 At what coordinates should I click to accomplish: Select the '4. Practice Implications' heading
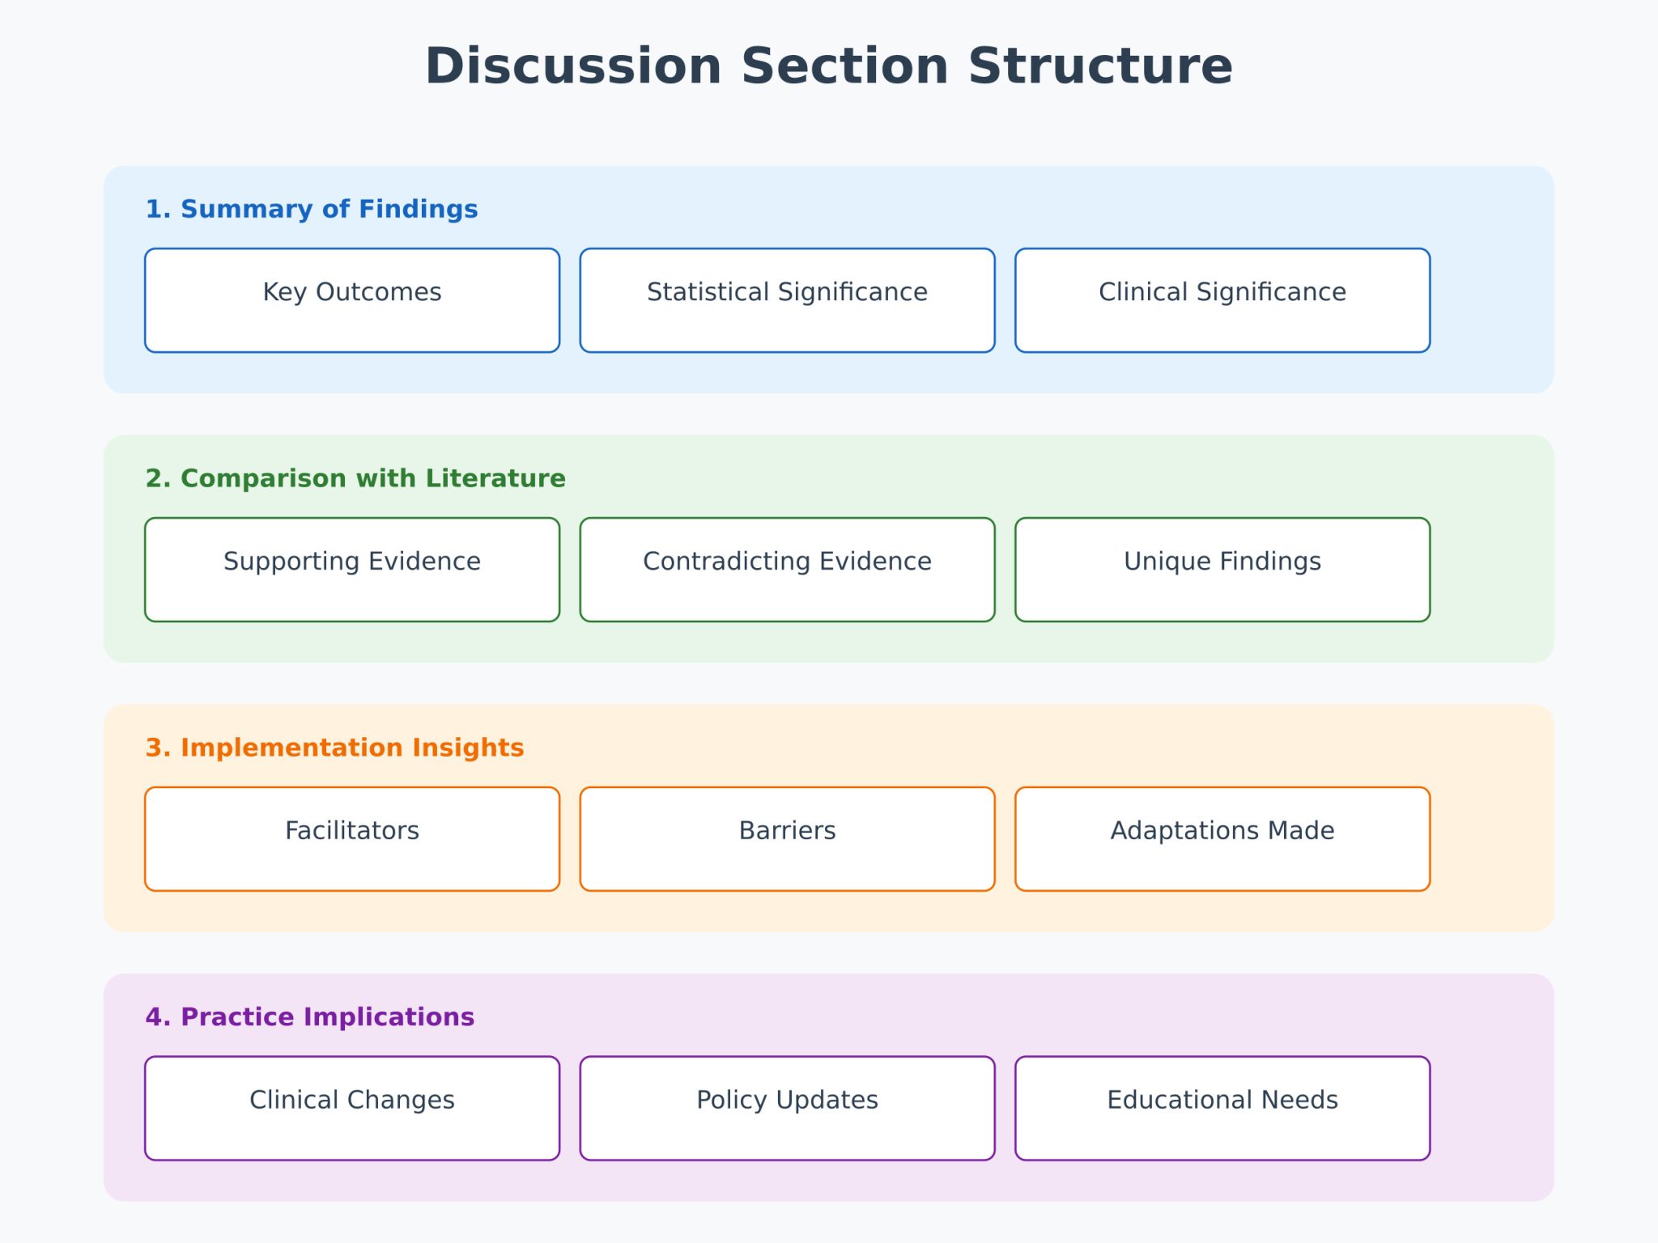[x=310, y=1017]
